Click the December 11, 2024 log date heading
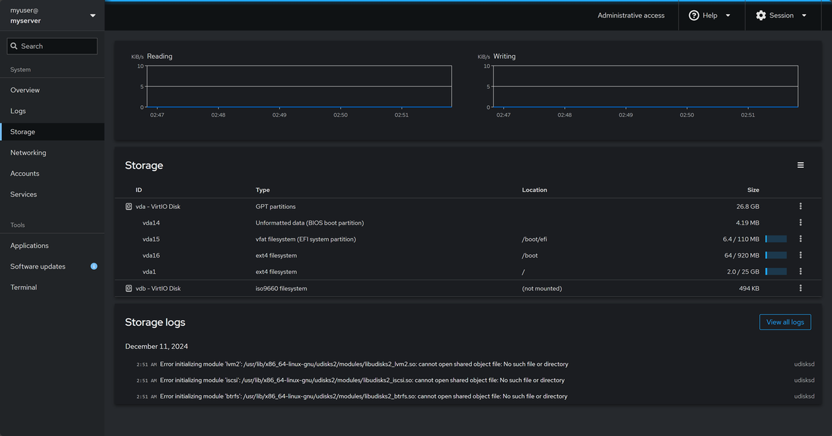Image resolution: width=832 pixels, height=436 pixels. (157, 346)
